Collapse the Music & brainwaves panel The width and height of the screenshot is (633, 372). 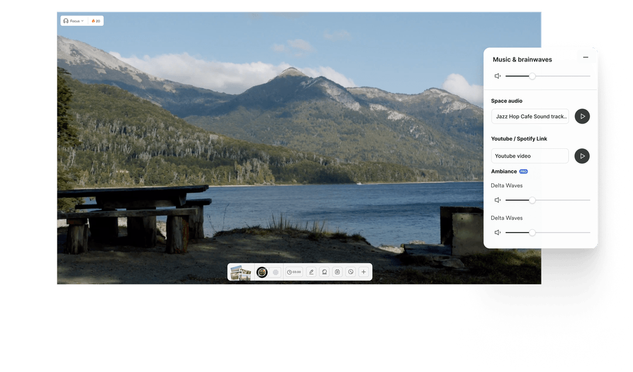pyautogui.click(x=586, y=57)
